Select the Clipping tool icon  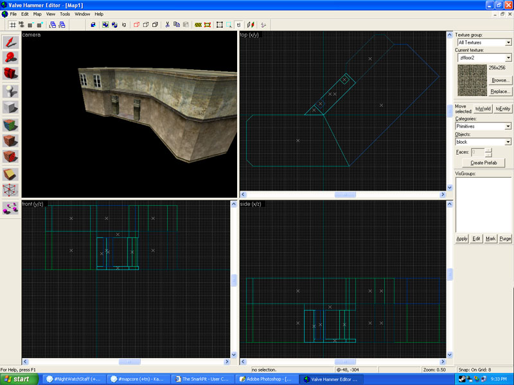10,174
